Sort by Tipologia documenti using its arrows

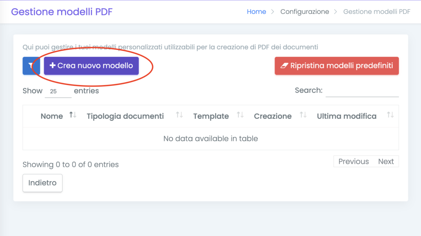click(179, 116)
